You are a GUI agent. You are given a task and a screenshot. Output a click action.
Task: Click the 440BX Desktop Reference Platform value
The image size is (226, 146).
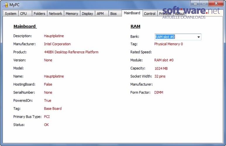tap(71, 52)
